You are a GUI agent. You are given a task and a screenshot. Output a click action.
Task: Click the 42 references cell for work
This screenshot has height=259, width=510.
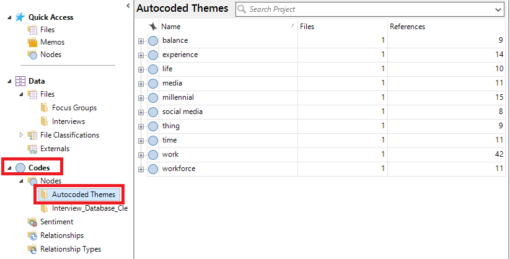pos(446,154)
